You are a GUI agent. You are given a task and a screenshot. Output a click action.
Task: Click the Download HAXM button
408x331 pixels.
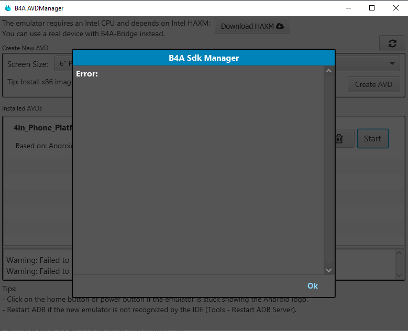point(252,26)
